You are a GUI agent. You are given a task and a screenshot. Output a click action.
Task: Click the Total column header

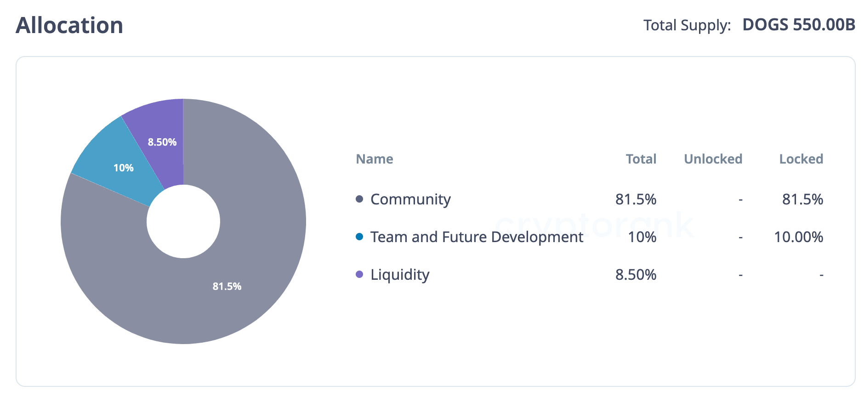641,159
